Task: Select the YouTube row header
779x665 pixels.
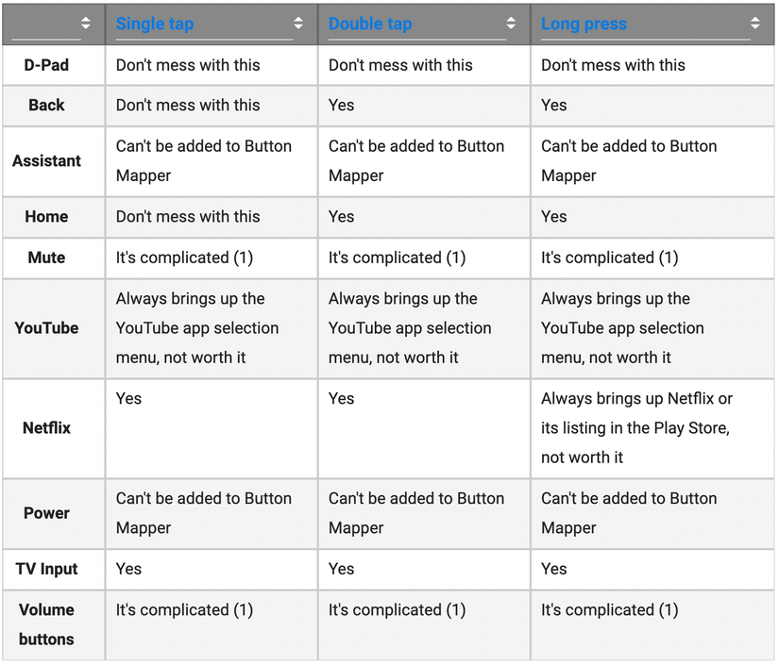Action: pyautogui.click(x=46, y=328)
